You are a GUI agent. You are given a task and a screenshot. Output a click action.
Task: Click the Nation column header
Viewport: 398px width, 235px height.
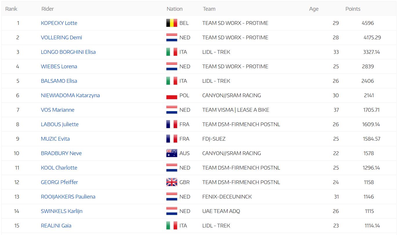(175, 9)
